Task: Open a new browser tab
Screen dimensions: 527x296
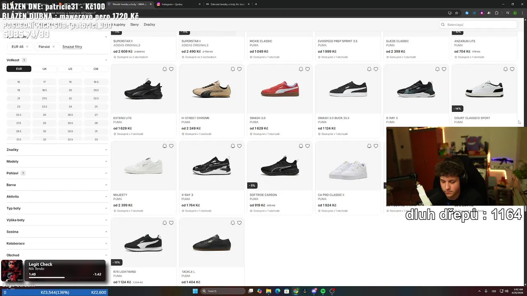Action: tap(256, 4)
